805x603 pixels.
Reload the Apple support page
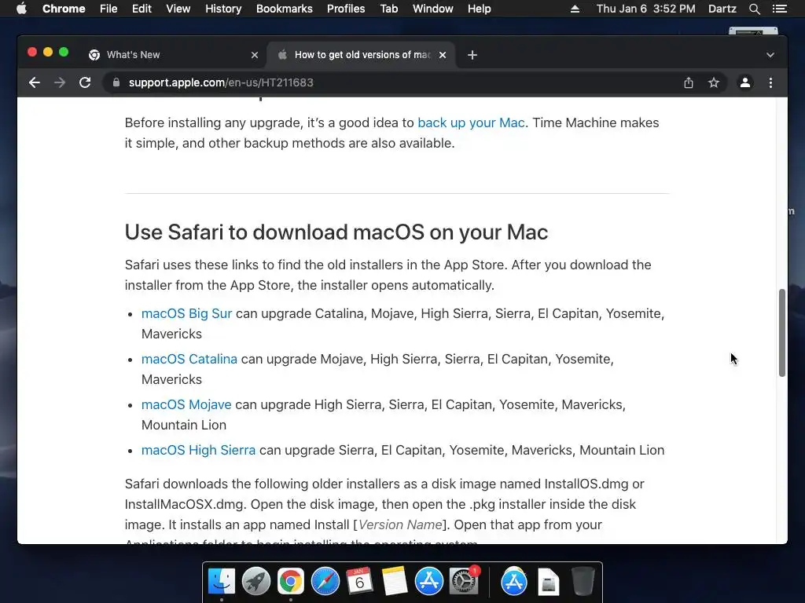tap(85, 82)
